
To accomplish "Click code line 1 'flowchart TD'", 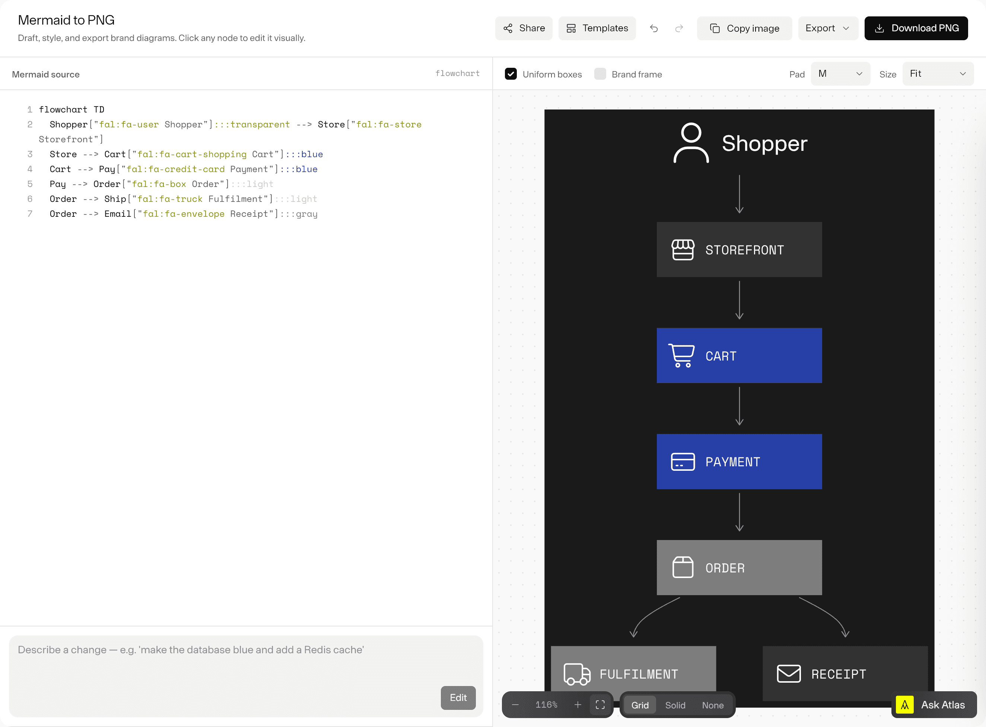I will 72,109.
